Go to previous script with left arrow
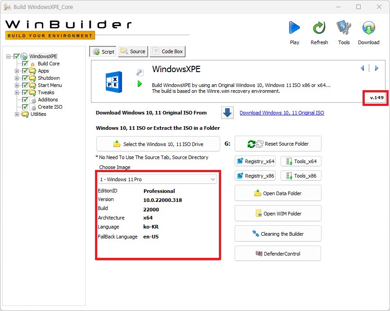This screenshot has width=390, height=311. coord(363,68)
